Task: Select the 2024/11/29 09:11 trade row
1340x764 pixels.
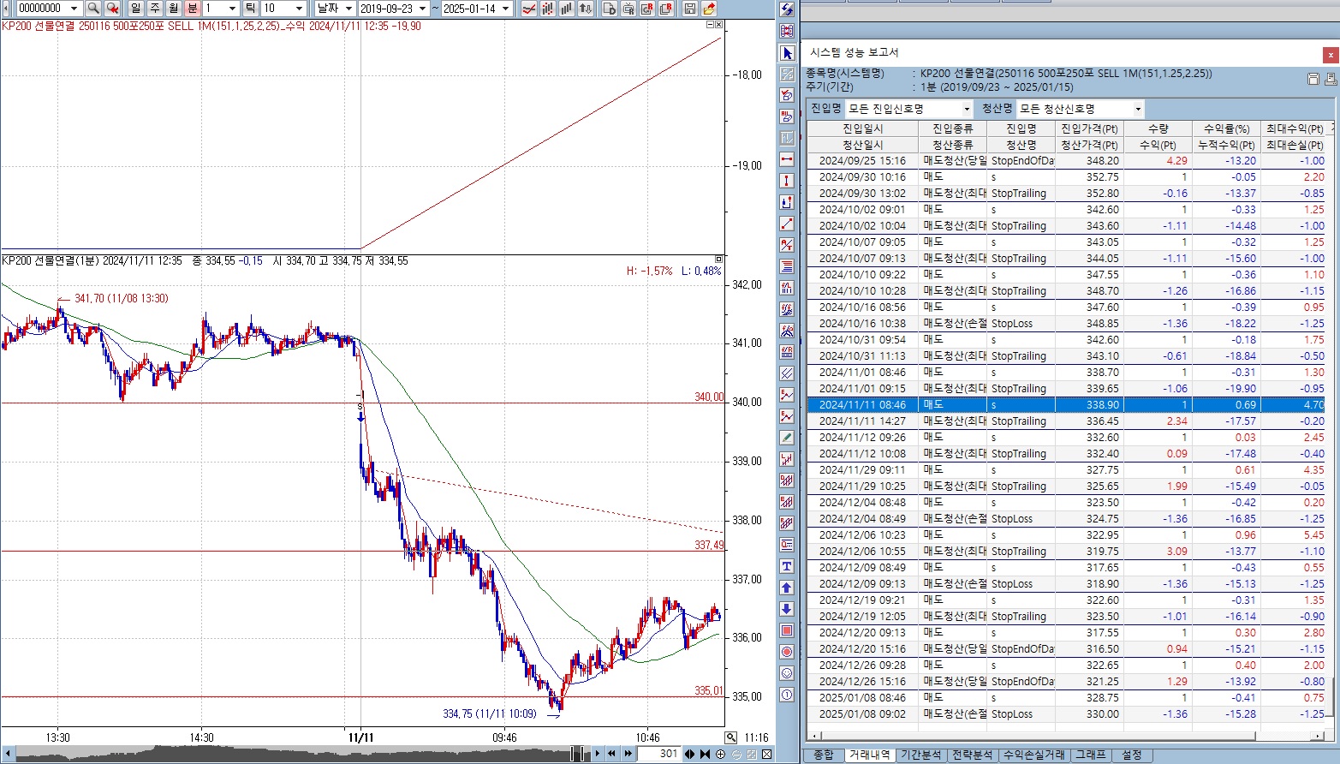Action: pyautogui.click(x=861, y=469)
